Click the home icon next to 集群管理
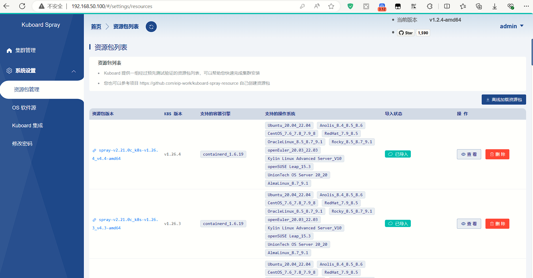The width and height of the screenshot is (533, 278). point(9,51)
